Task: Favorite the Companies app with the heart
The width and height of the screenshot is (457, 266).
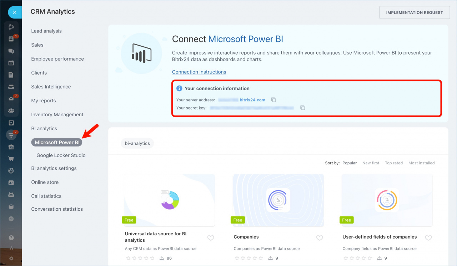Action: point(320,238)
